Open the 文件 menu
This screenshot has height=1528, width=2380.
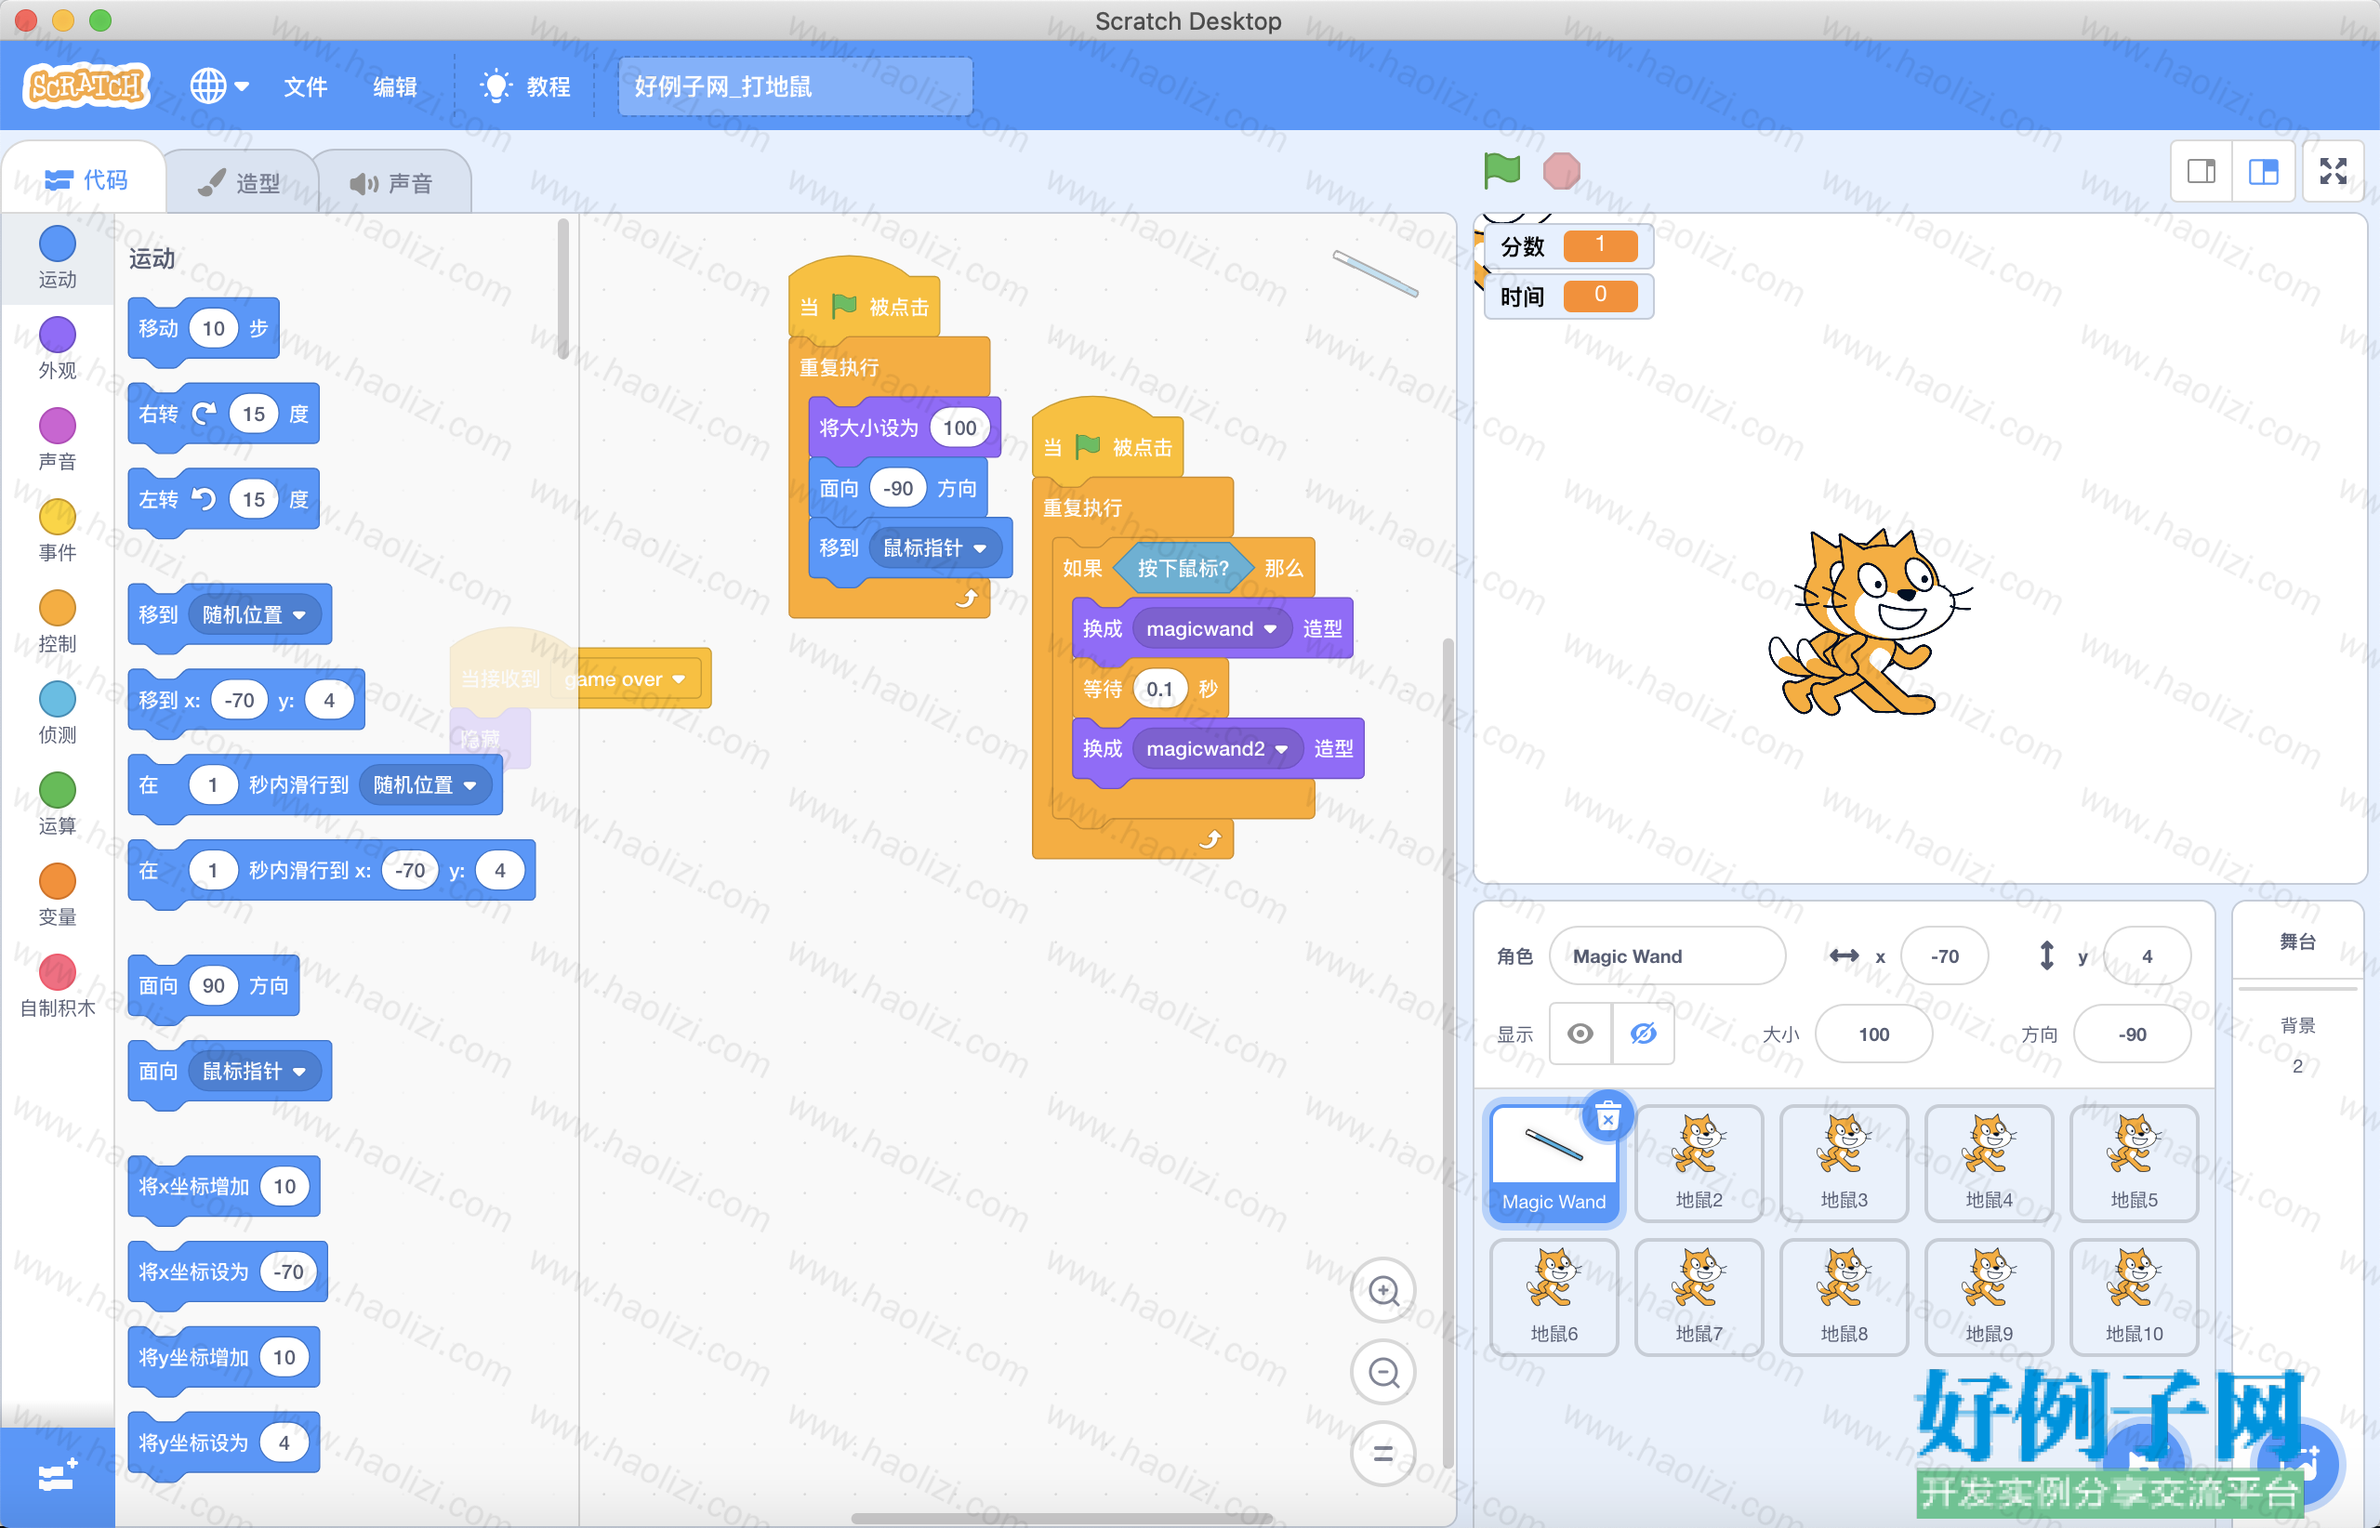305,86
